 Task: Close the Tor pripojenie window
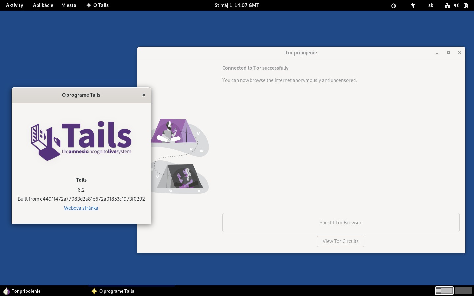click(x=460, y=53)
